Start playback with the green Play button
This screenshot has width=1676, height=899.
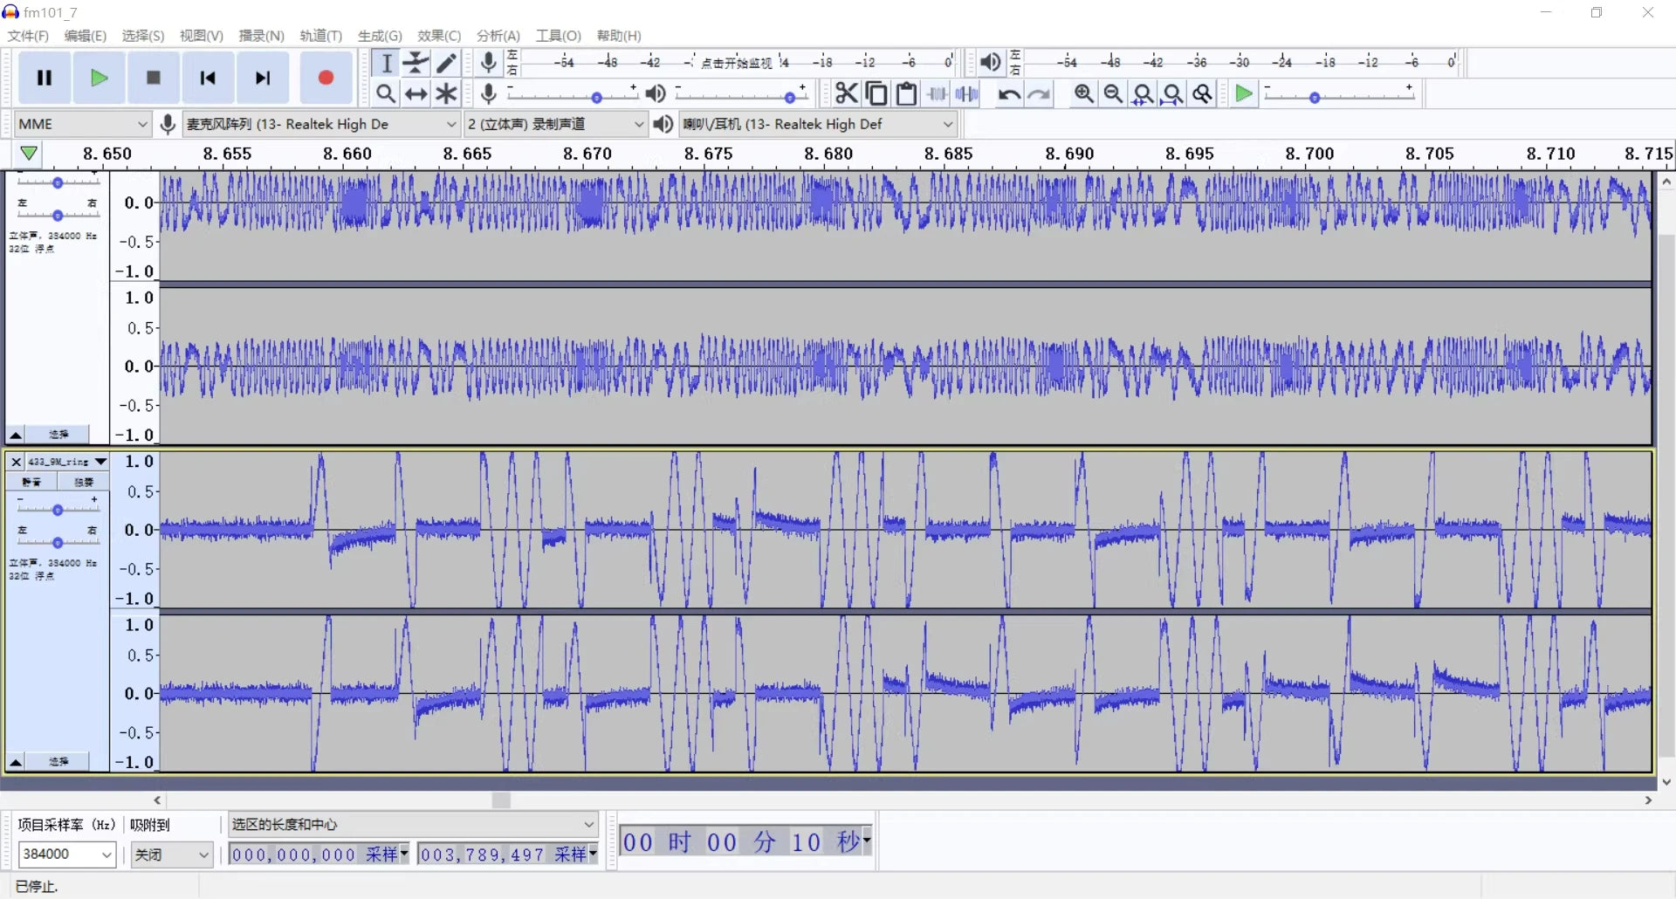[100, 78]
